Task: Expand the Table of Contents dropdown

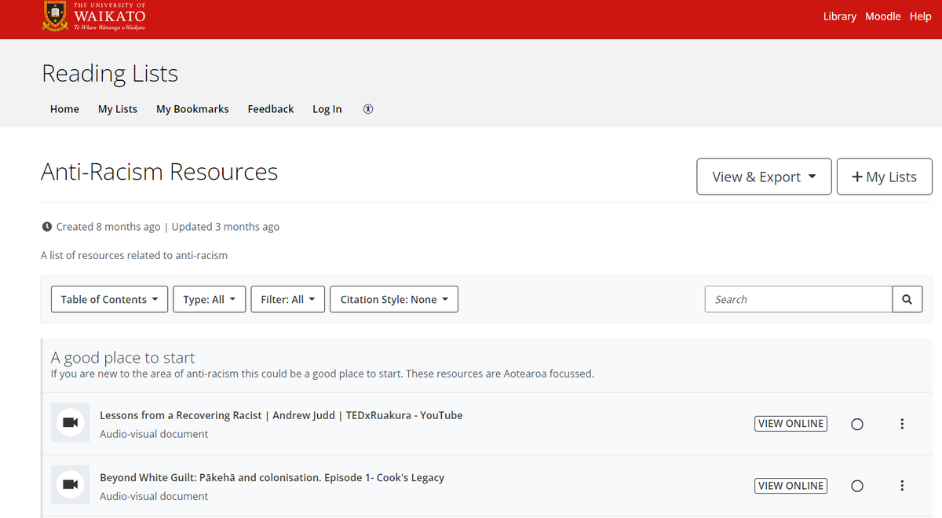Action: click(x=109, y=299)
